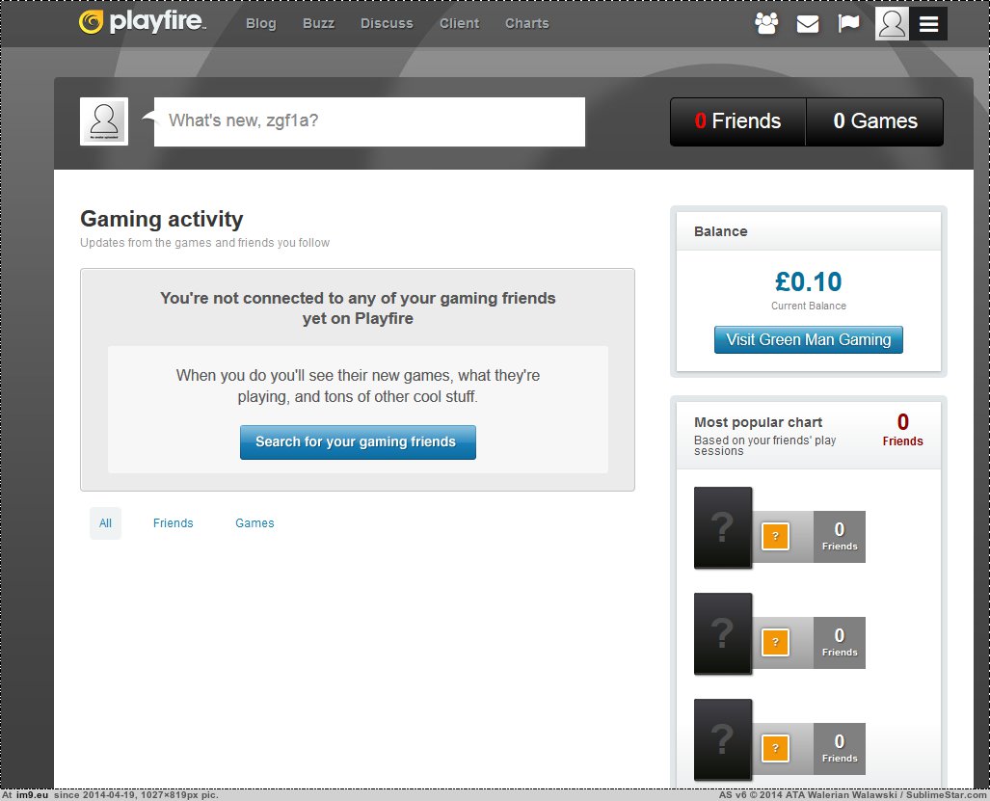The height and width of the screenshot is (801, 990).
Task: Click the profile avatar in the top bar
Action: (x=892, y=24)
